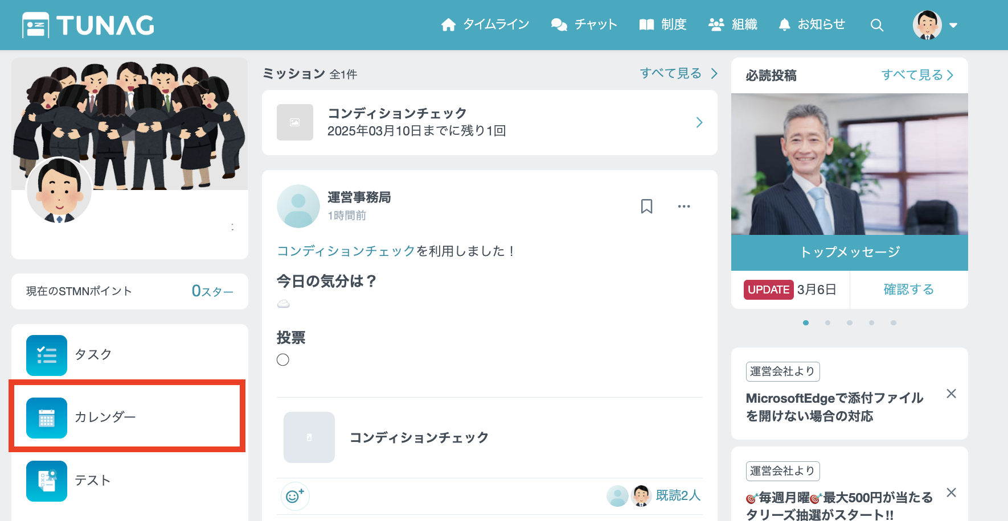Screen dimensions: 1008x521
Task: Open the カレンダー calendar icon
Action: coord(47,418)
